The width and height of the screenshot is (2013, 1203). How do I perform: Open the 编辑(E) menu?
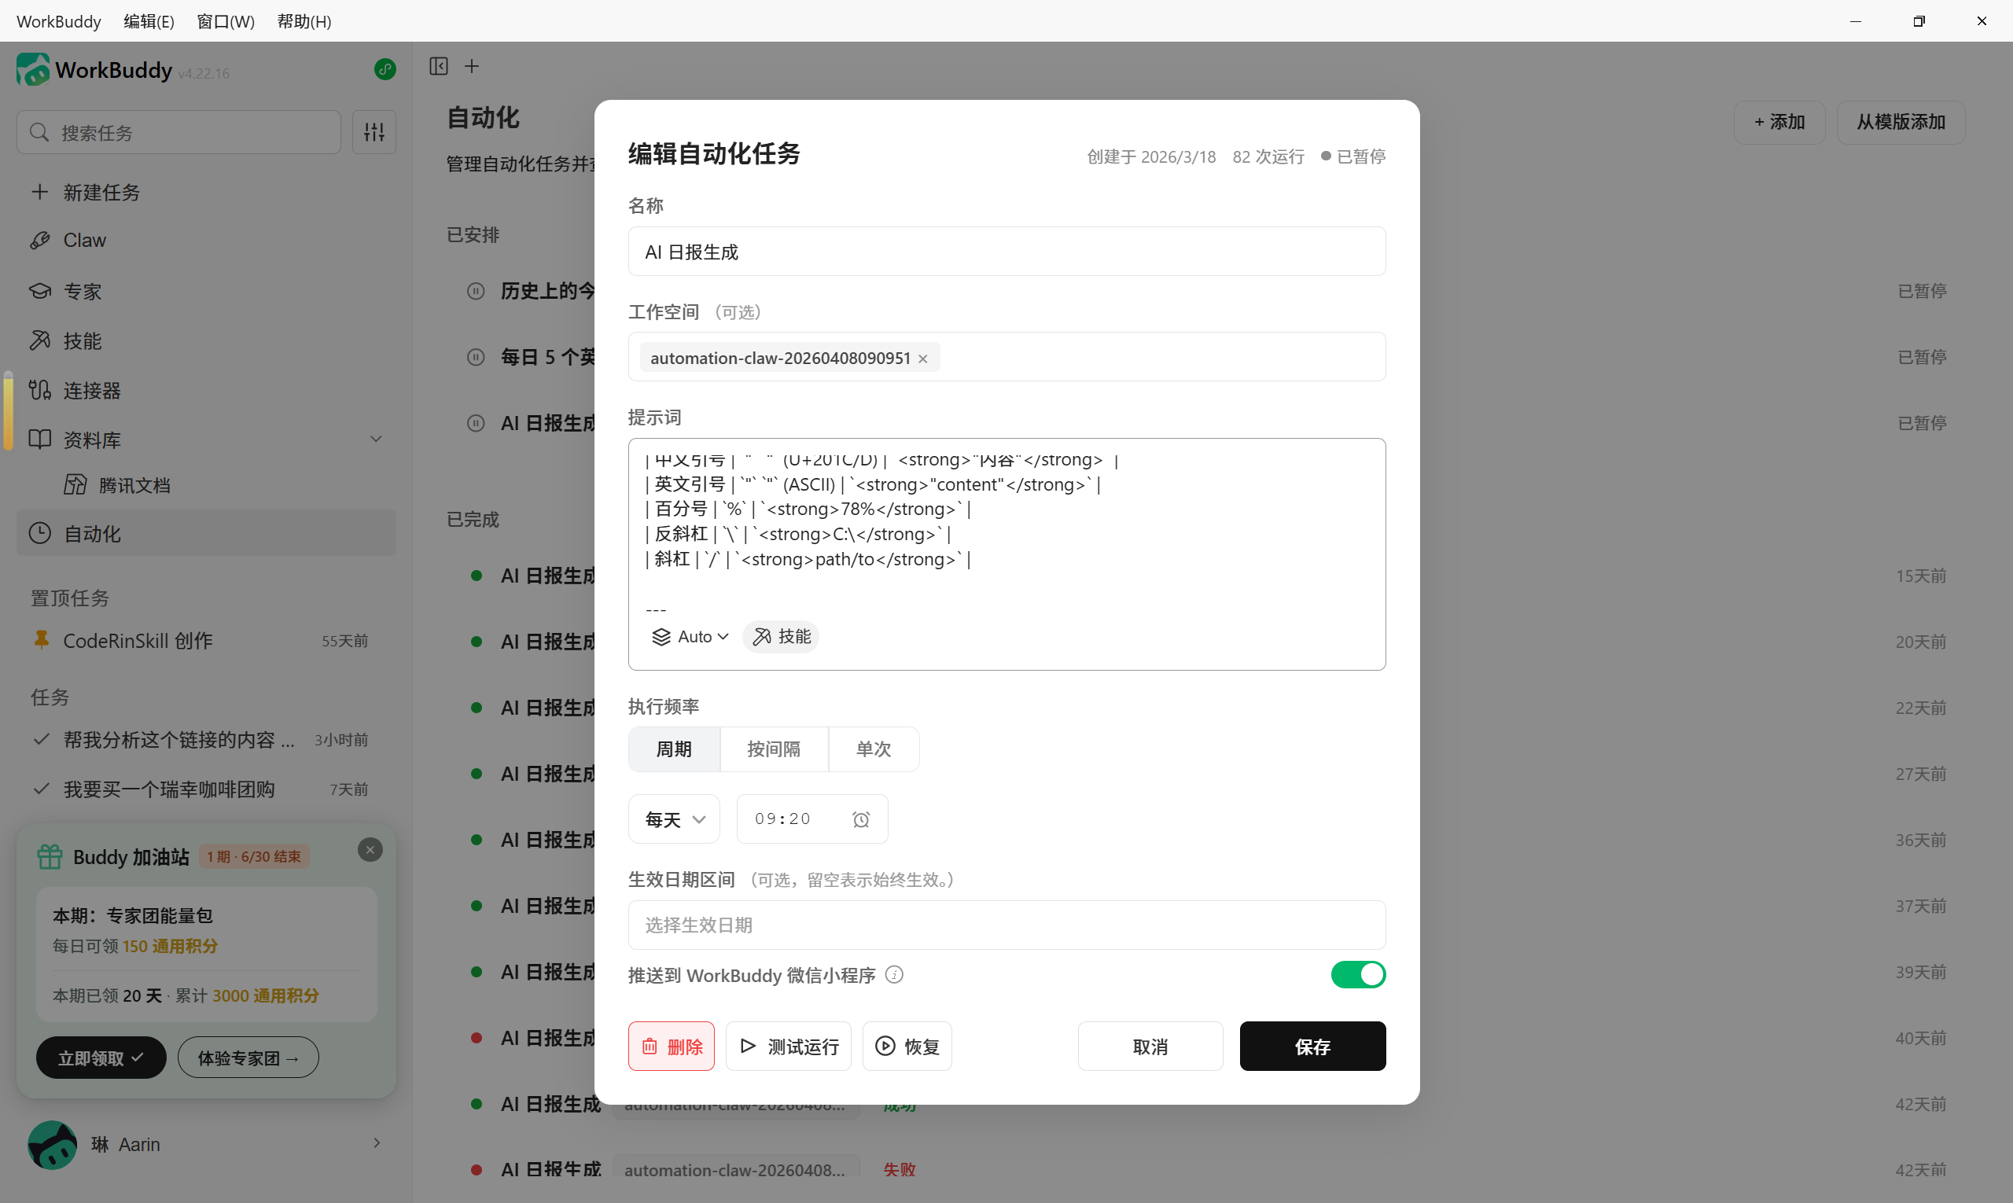coord(149,21)
